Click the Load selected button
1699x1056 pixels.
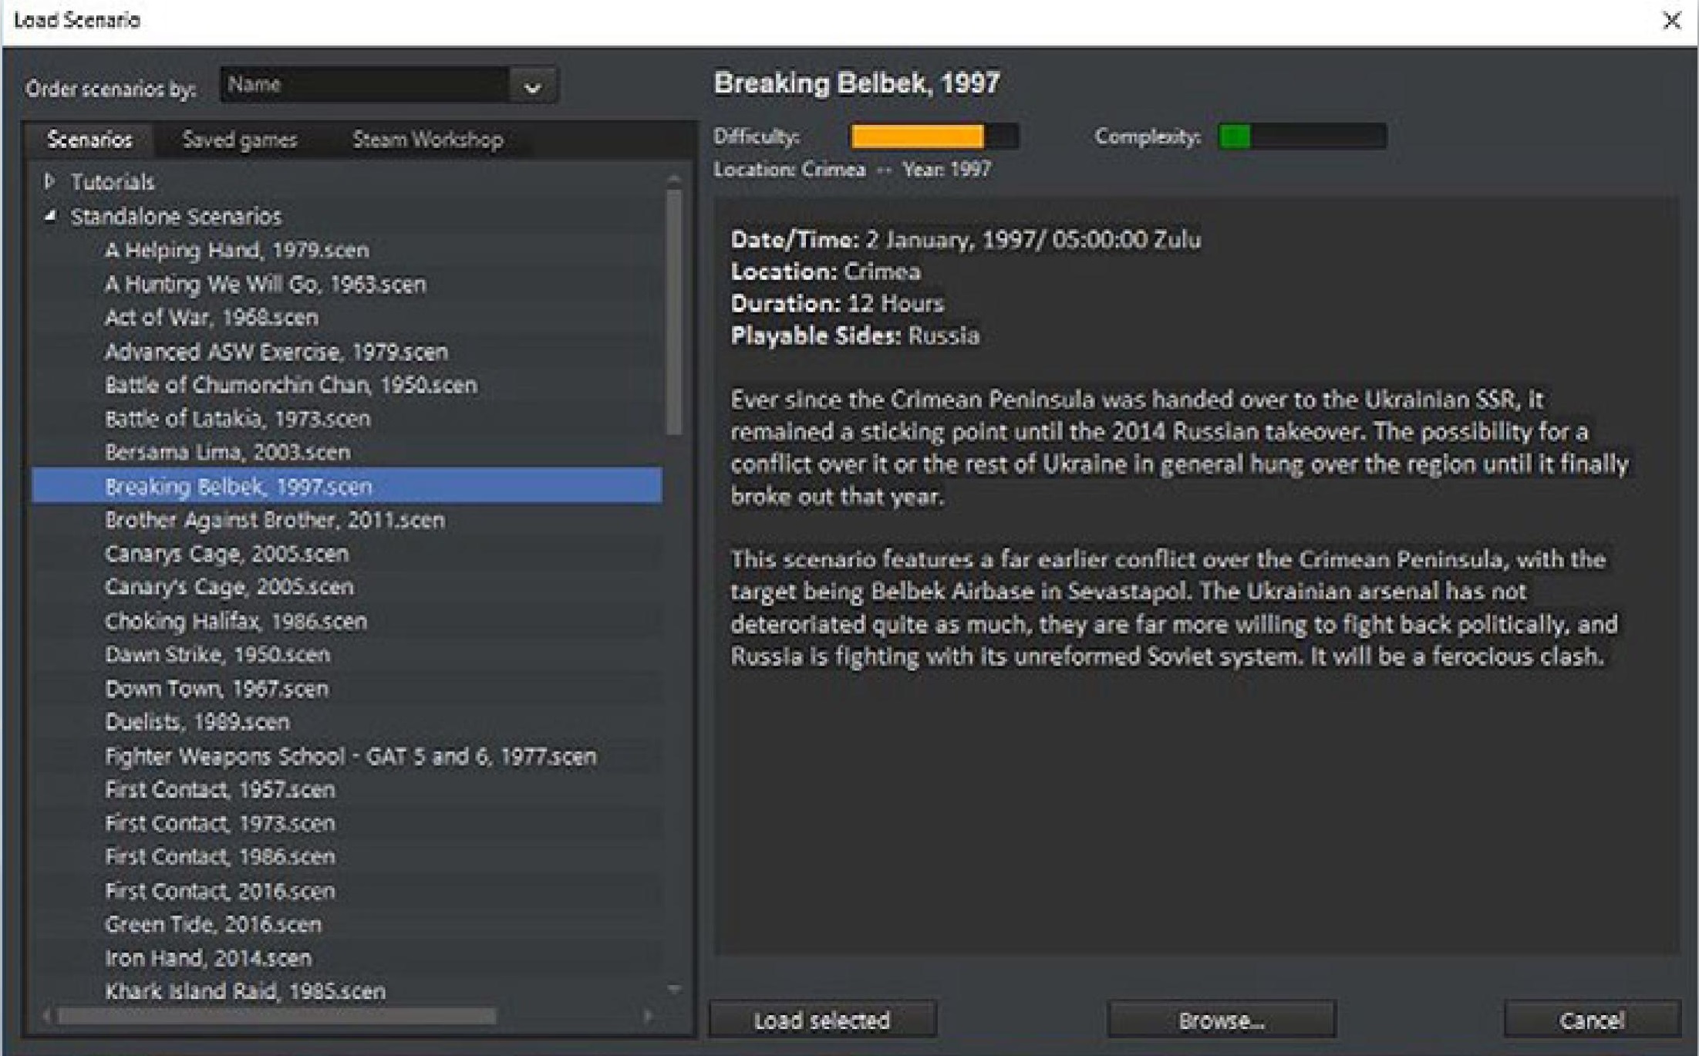(x=822, y=1020)
